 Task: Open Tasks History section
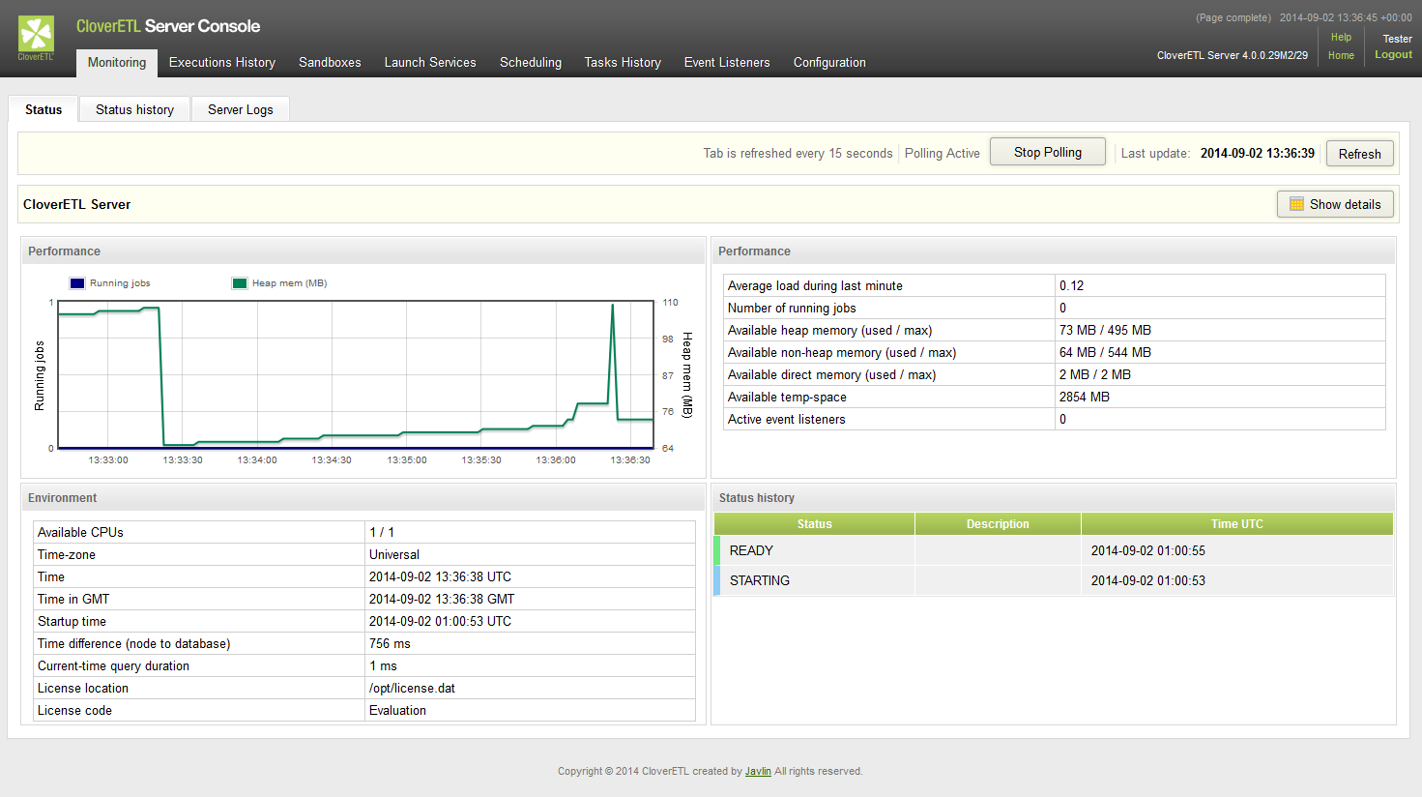(x=623, y=62)
